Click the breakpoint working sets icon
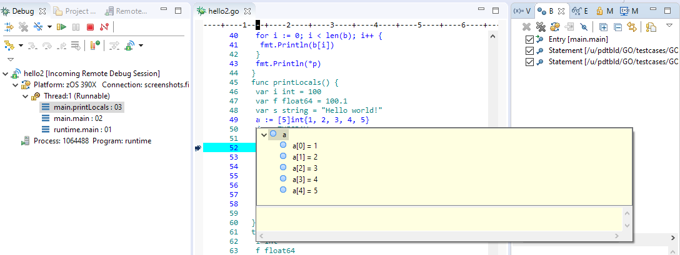Image resolution: width=680 pixels, height=255 pixels. 651,27
